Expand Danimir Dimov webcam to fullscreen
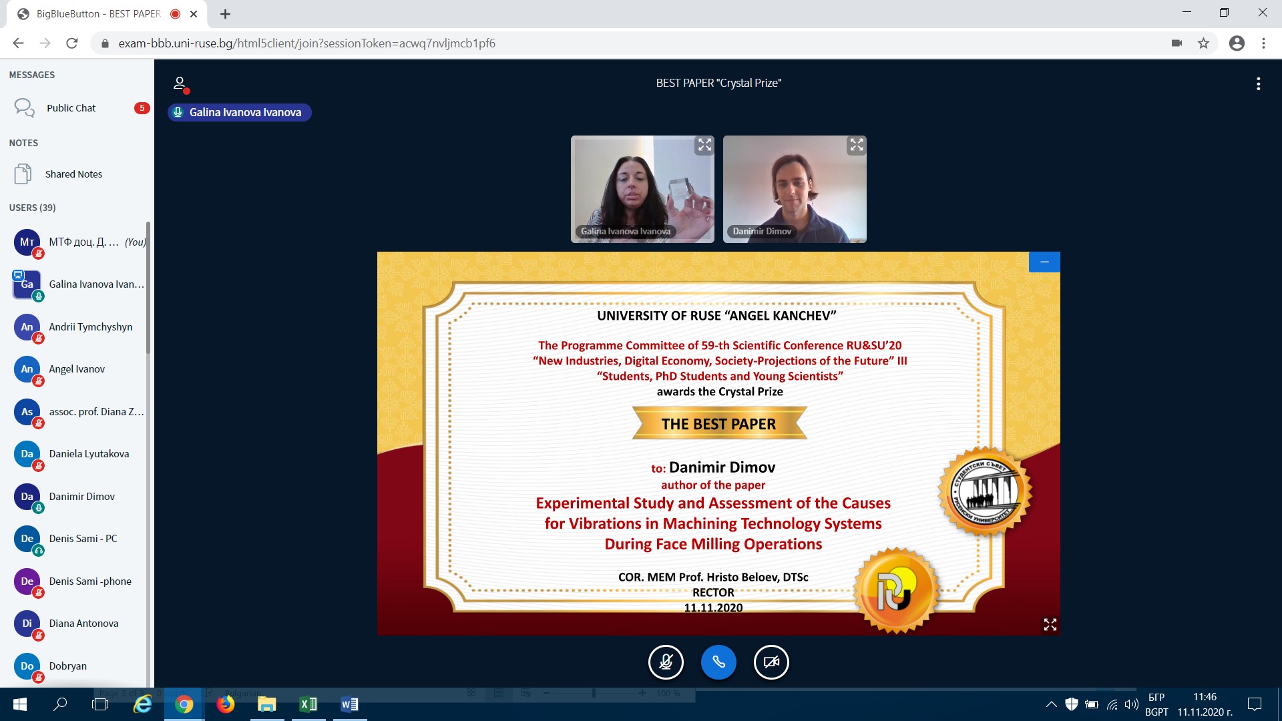This screenshot has width=1282, height=721. pyautogui.click(x=857, y=145)
